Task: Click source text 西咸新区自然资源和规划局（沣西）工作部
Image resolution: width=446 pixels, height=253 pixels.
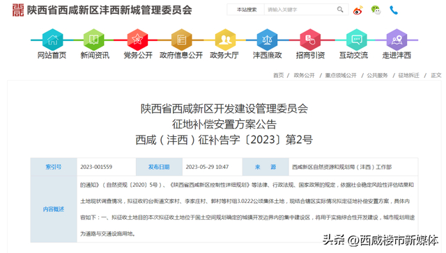Action: 342,167
